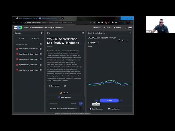Click PDF icon of Essay 1 source
175x131 pixels.
17,54
